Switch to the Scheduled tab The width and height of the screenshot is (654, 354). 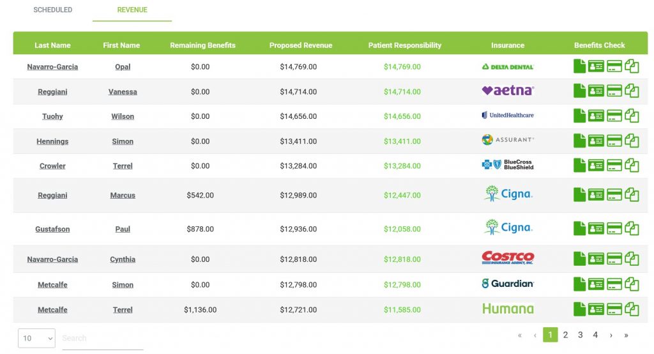tap(53, 10)
